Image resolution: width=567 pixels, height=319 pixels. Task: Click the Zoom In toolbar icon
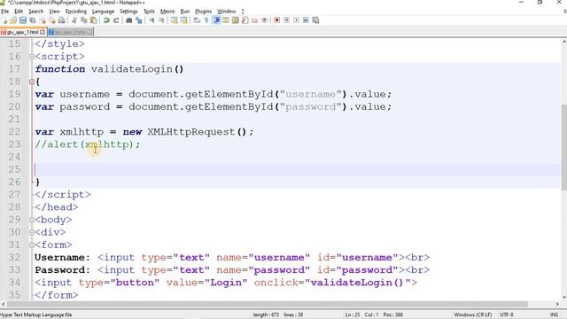[x=151, y=20]
